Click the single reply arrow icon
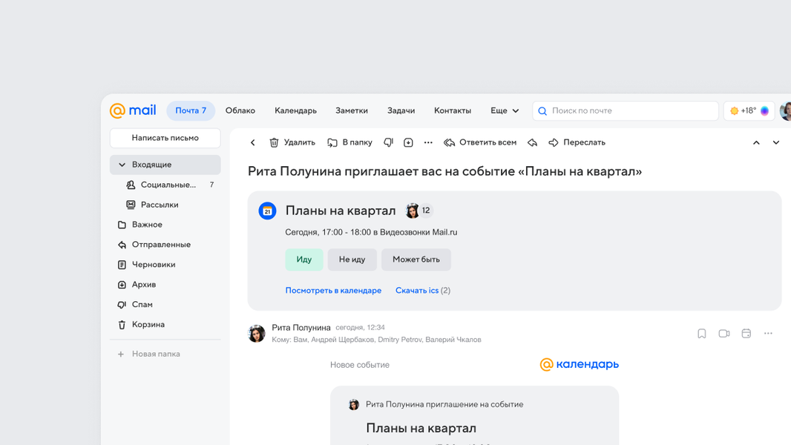Image resolution: width=791 pixels, height=445 pixels. [532, 142]
